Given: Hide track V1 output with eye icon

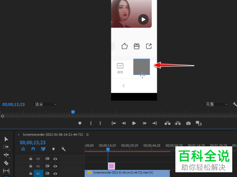Looking at the screenshot, I should pyautogui.click(x=55, y=174).
